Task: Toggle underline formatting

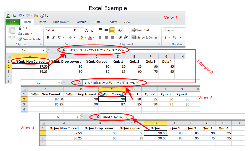Action: 59,37
